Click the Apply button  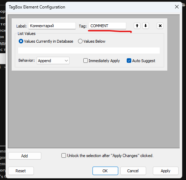click(x=166, y=171)
